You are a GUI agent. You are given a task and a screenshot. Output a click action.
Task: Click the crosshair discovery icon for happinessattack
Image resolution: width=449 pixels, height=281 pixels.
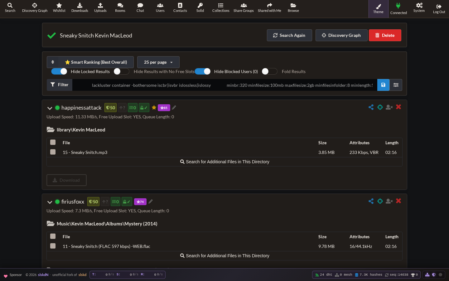click(380, 107)
